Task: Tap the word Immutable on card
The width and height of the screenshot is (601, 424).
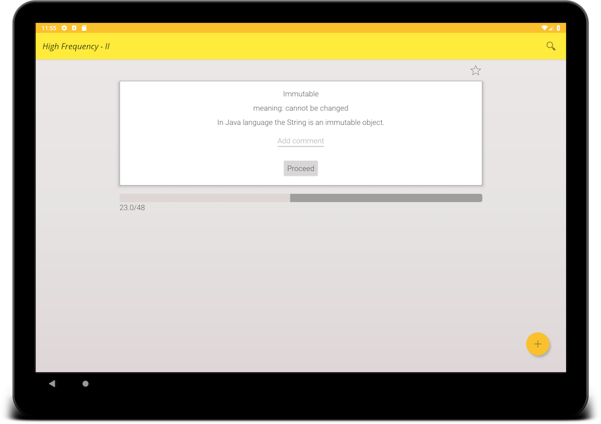Action: (300, 94)
